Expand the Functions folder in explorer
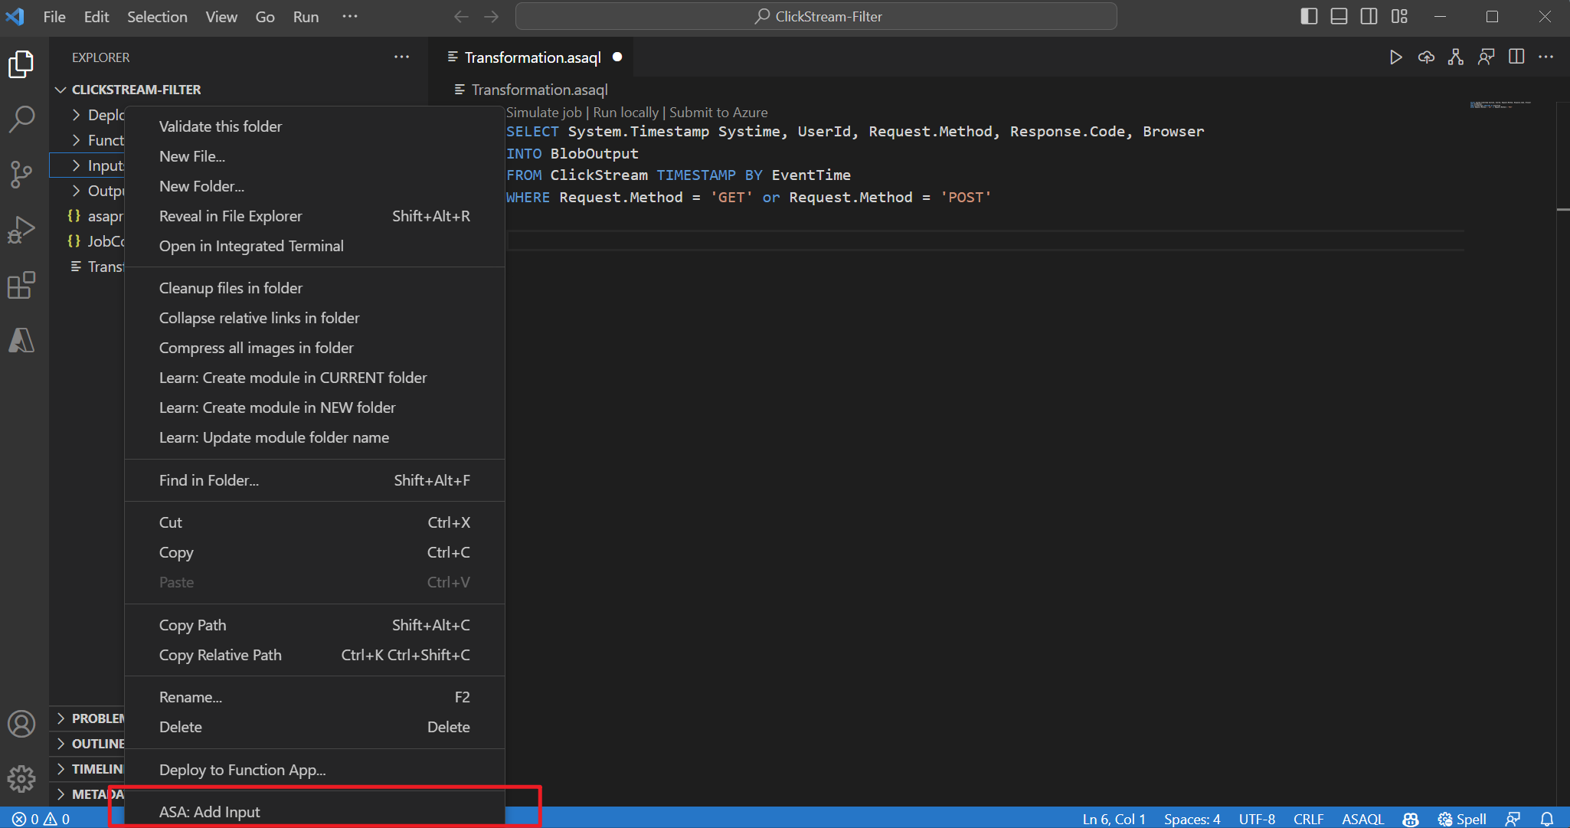Image resolution: width=1570 pixels, height=828 pixels. [x=79, y=140]
